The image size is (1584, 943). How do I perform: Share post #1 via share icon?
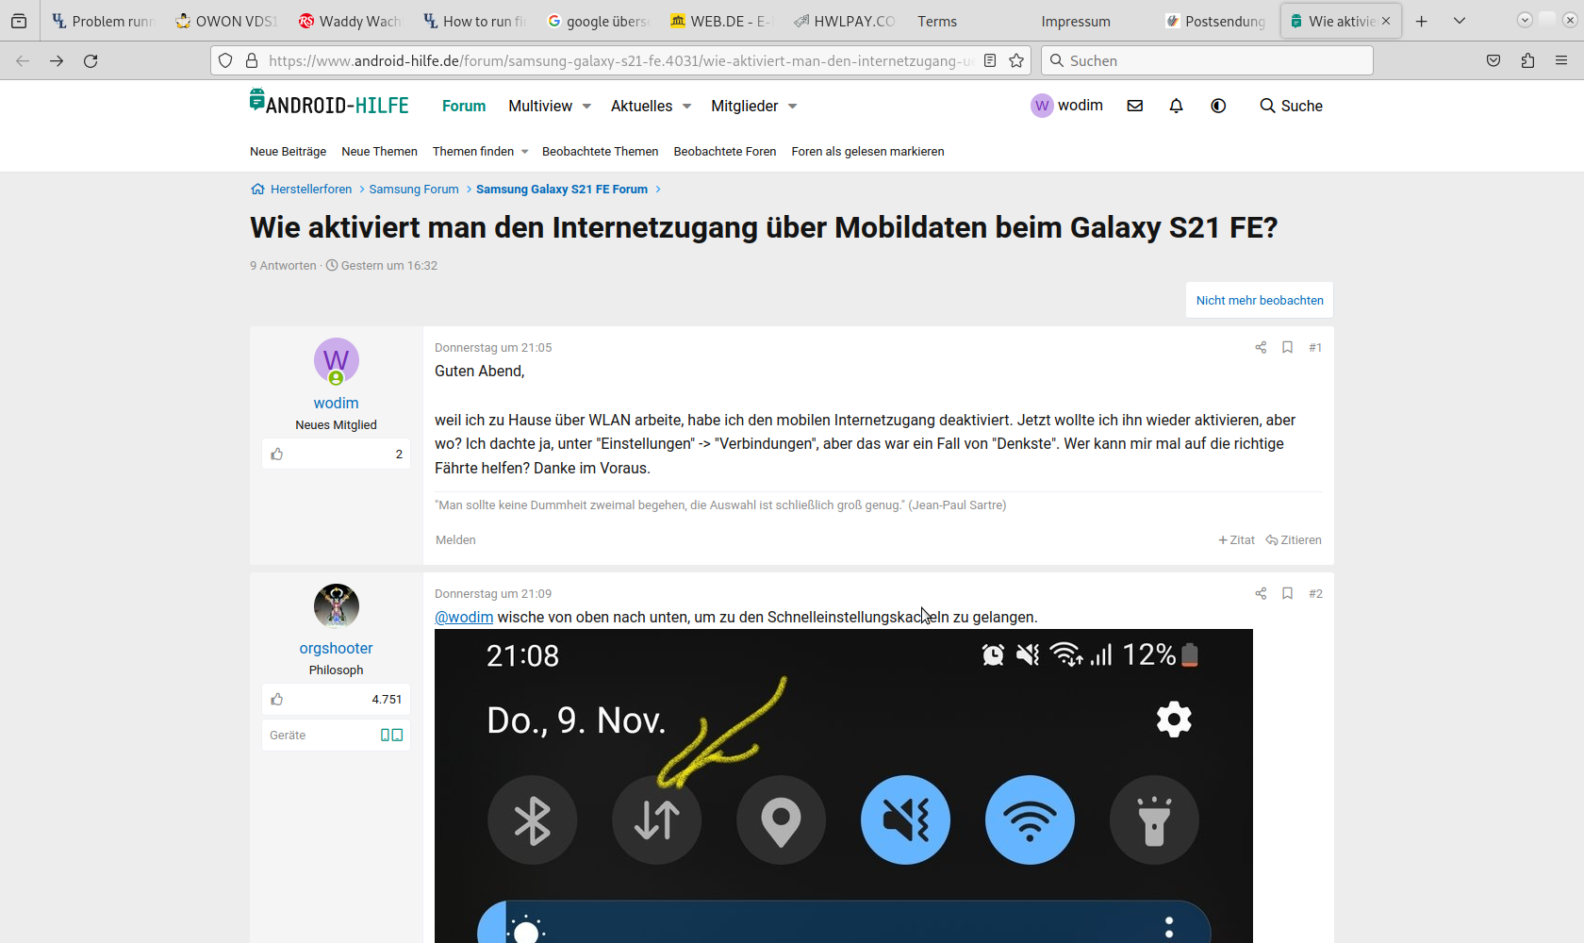1261,348
